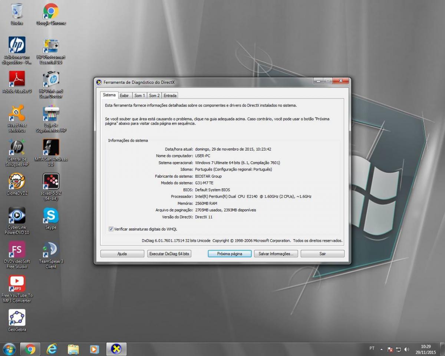
Task: Open Internet Explorer from the taskbar
Action: pyautogui.click(x=52, y=349)
